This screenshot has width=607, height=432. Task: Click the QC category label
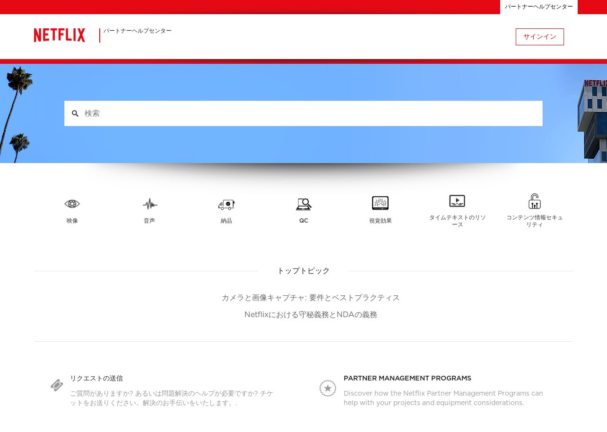point(303,221)
